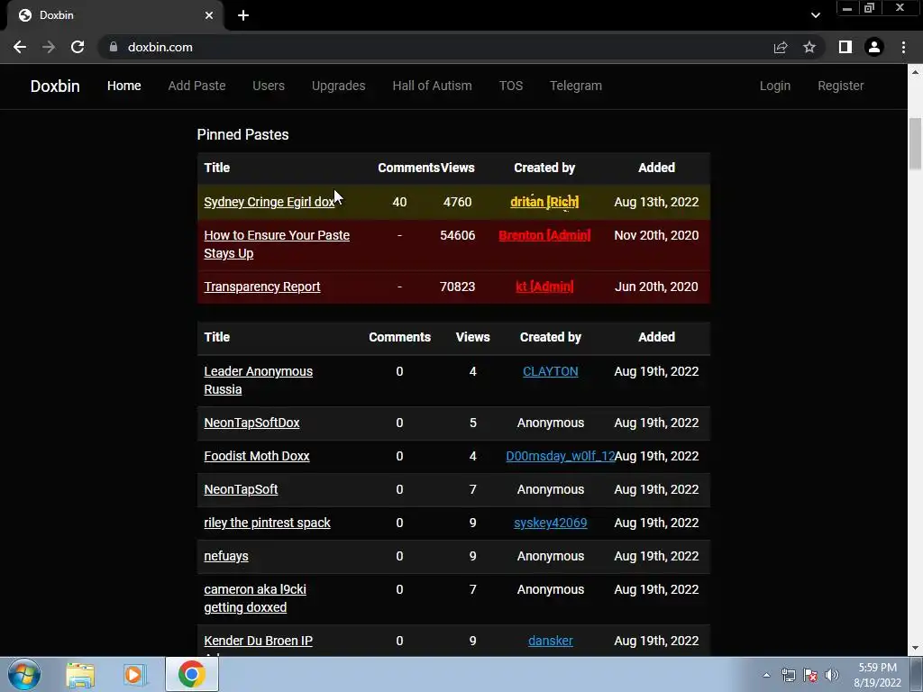Open the Telegram nav item
The image size is (923, 692).
pos(576,86)
